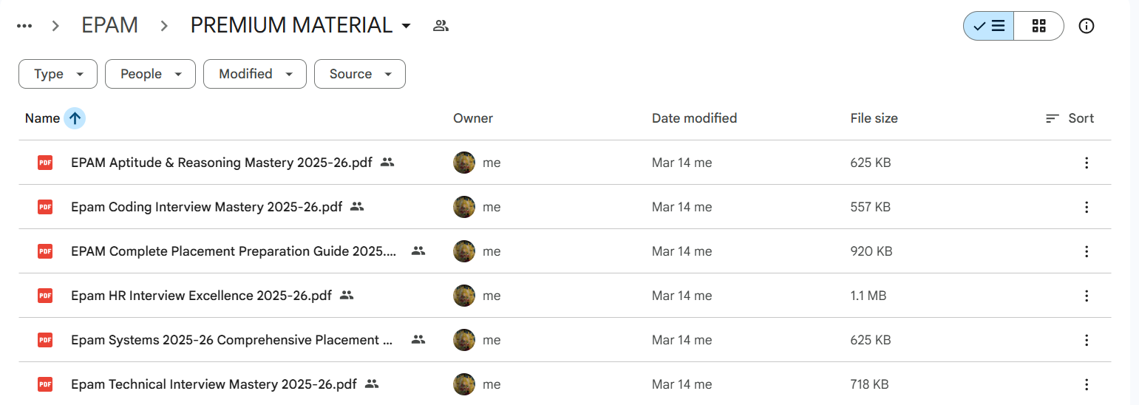This screenshot has height=405, width=1139.
Task: Open more actions for Epam HR Interview Excellence
Action: [1086, 296]
